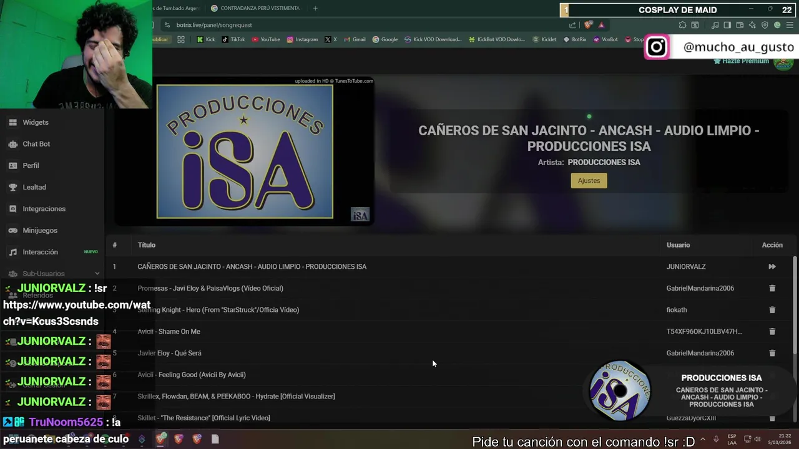Delete Sterling Knight - Hero from queue
The image size is (799, 449).
click(772, 310)
